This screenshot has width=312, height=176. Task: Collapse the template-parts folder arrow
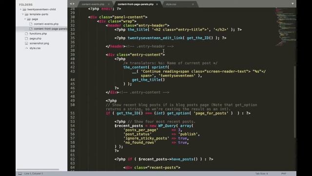pyautogui.click(x=23, y=14)
